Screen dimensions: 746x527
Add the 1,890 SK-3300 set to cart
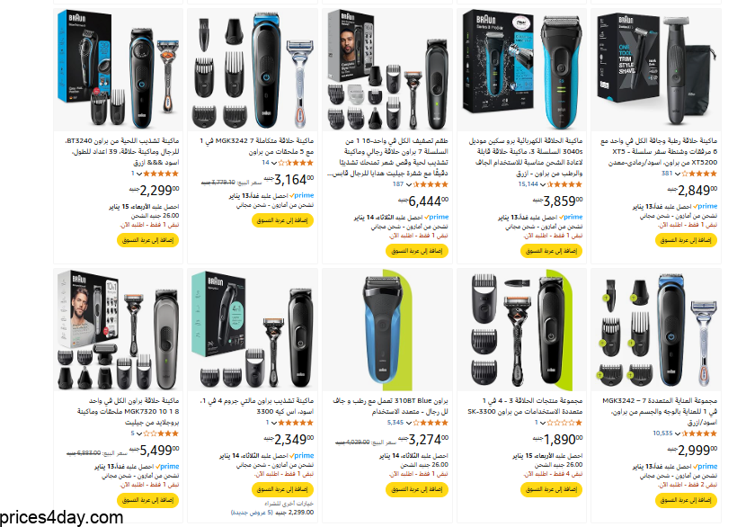[552, 489]
